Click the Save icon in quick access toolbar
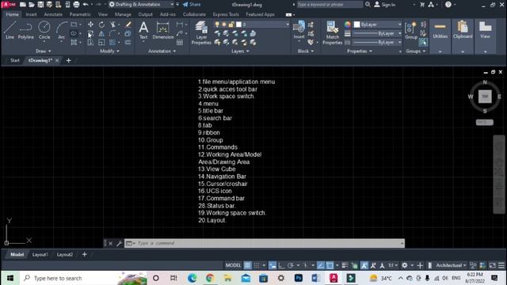Image resolution: width=507 pixels, height=285 pixels. pos(40,5)
